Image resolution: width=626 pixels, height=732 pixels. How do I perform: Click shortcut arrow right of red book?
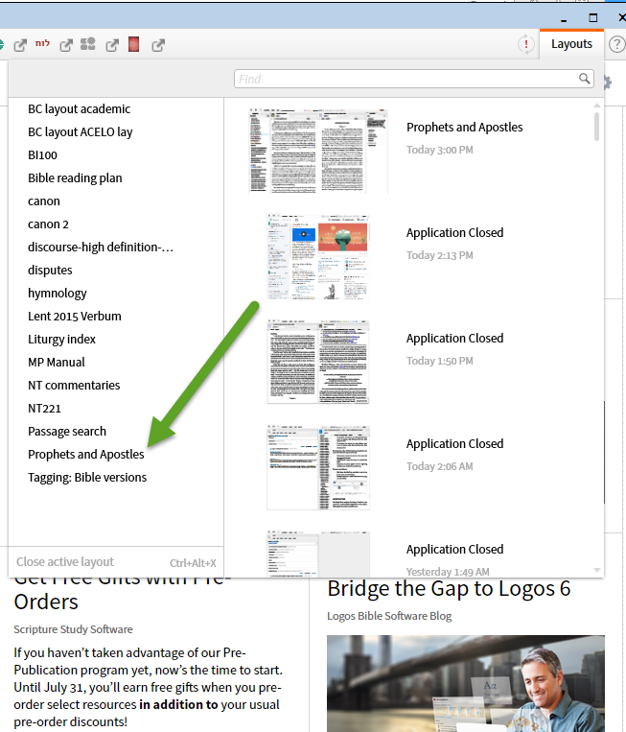158,45
